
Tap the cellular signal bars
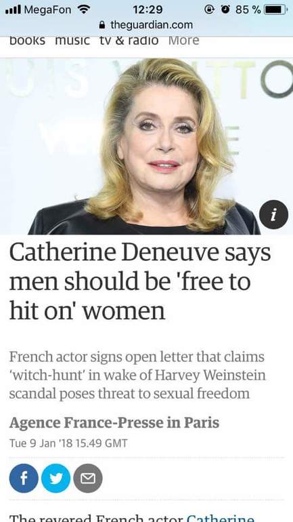pos(13,9)
